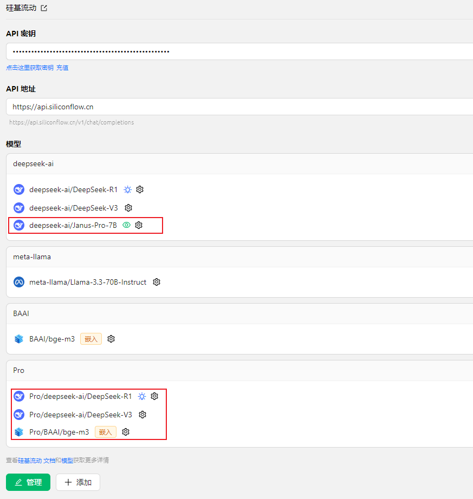Viewport: 473px width, 499px height.
Task: Click reasoning sun icon next to Pro/deepseek-ai/DeepSeek-R1
Action: [x=142, y=396]
